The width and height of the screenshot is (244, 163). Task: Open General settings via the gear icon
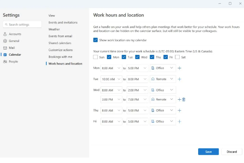[x=5, y=41]
